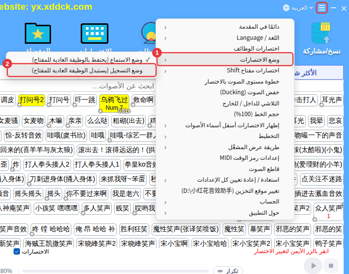The height and width of the screenshot is (274, 349).
Task: Open حجم الخط (100%) menu item
Action: pyautogui.click(x=225, y=114)
